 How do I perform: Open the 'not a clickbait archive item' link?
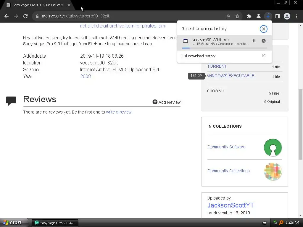pyautogui.click(x=118, y=26)
